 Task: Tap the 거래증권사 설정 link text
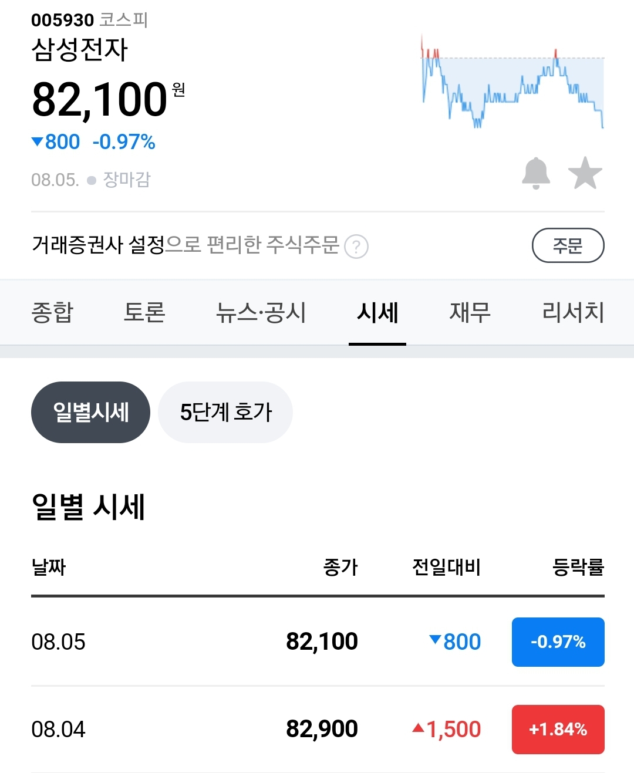click(99, 245)
